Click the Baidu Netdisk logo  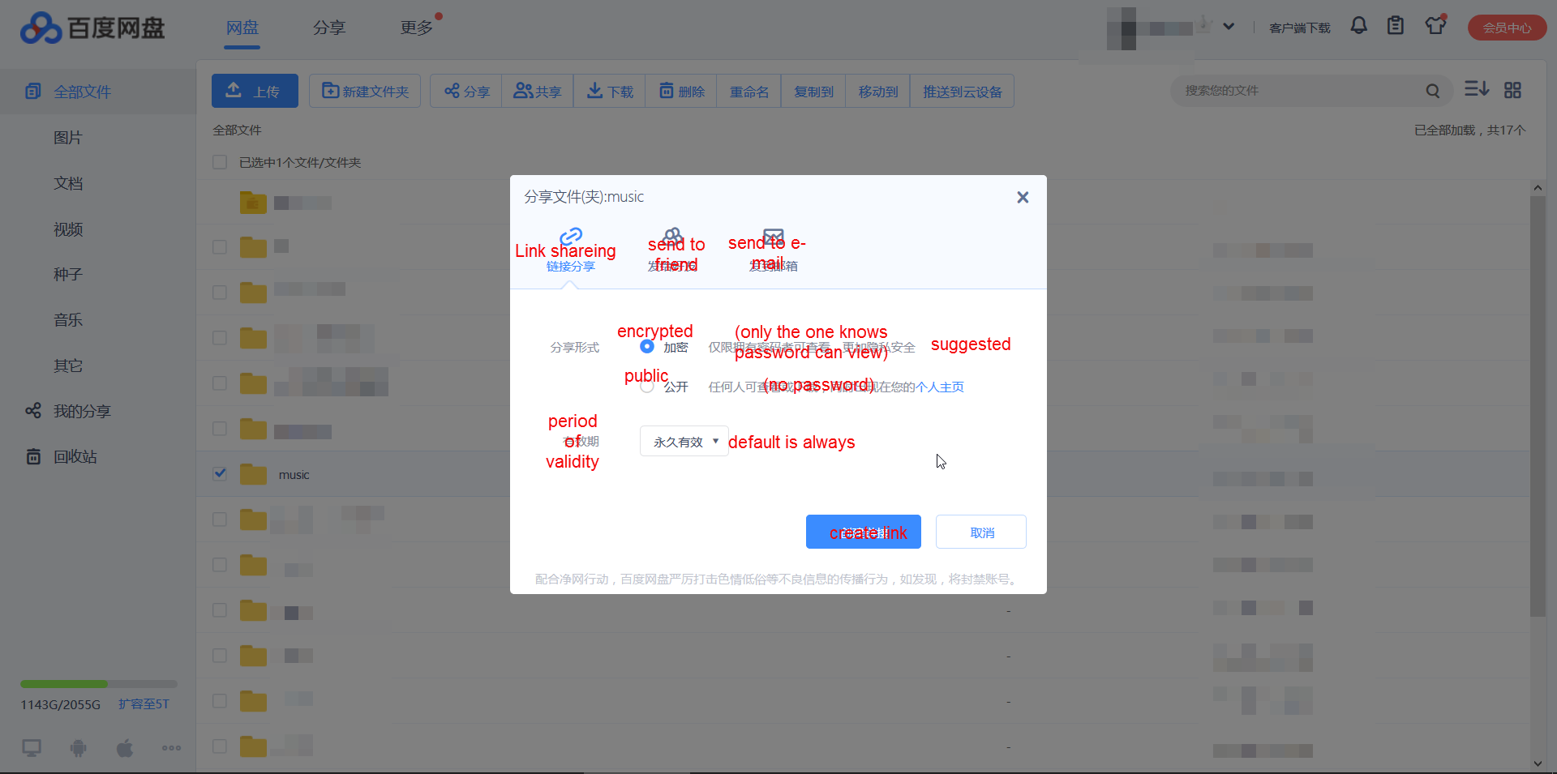point(92,28)
